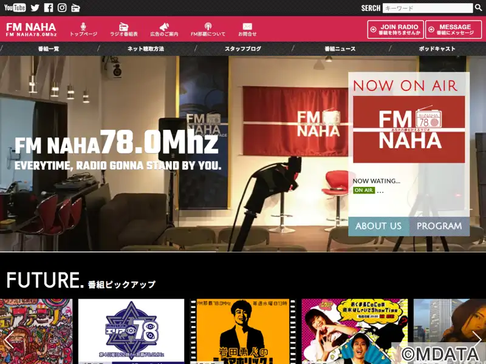The image size is (486, 364).
Task: Open the colorful cartoon program thumbnail
Action: tap(36, 331)
